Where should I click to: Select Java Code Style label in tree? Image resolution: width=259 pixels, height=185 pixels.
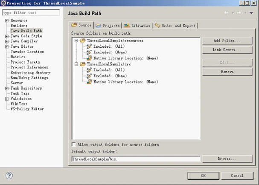point(26,36)
